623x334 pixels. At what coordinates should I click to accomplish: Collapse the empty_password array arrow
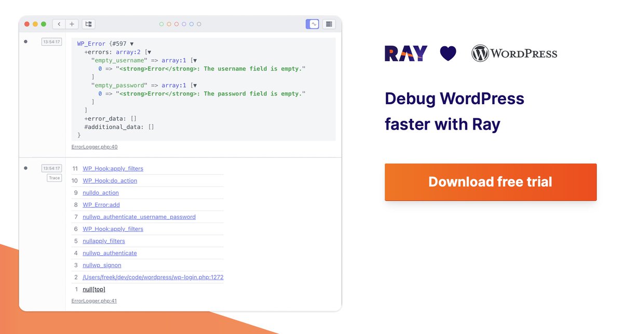coord(195,86)
